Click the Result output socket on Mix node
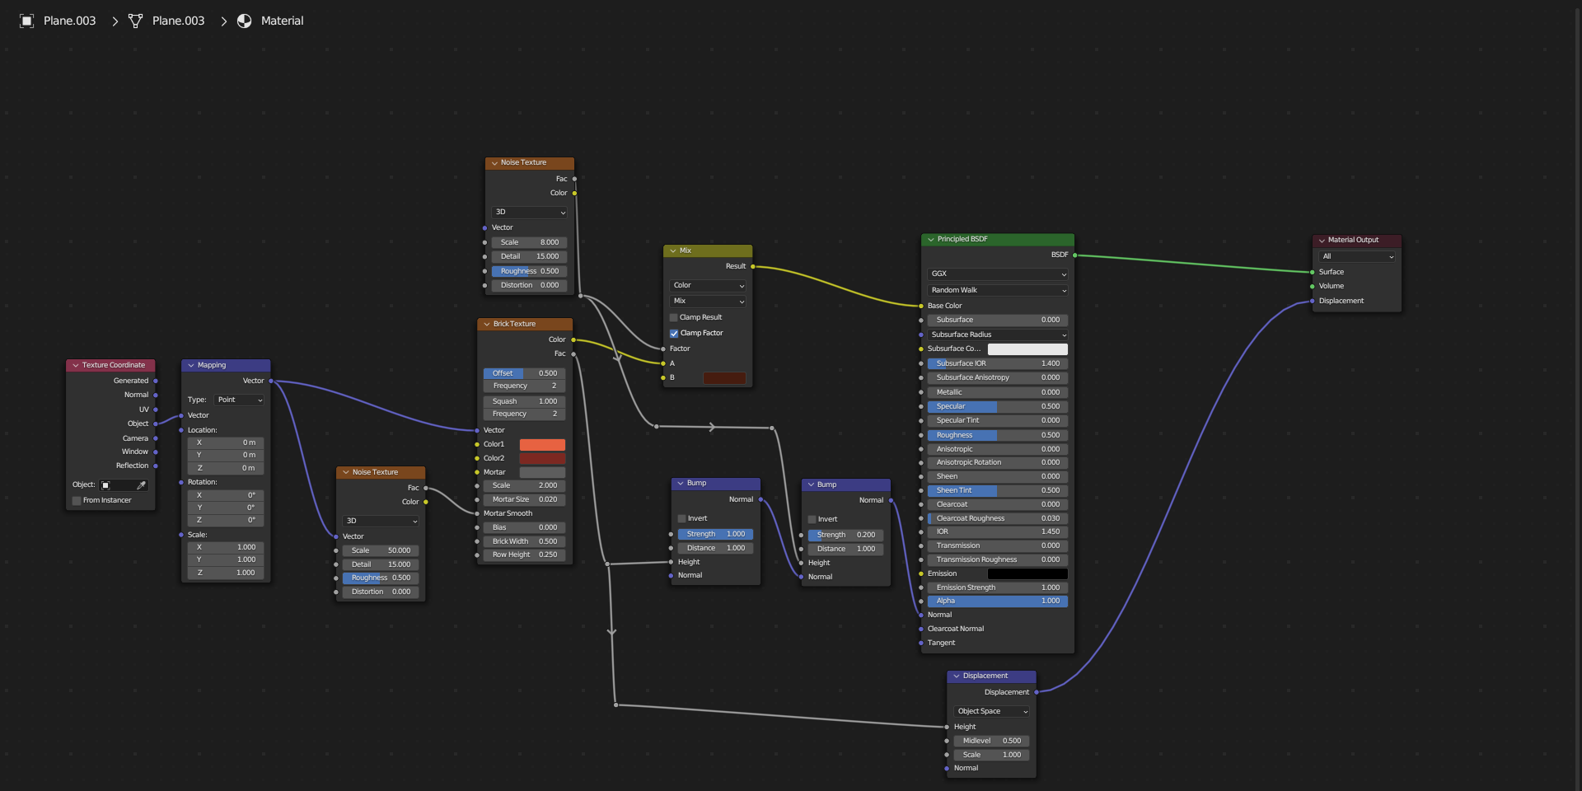The width and height of the screenshot is (1582, 791). pos(752,266)
